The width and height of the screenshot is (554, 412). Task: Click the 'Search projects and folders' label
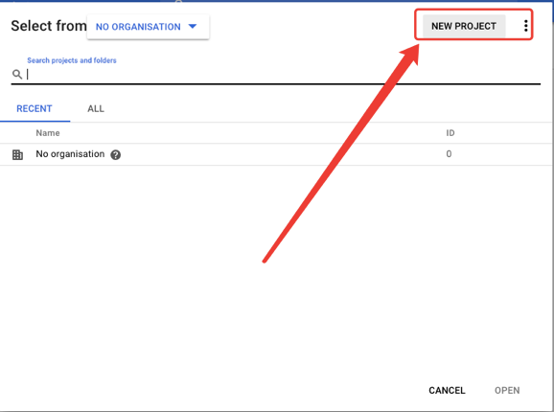tap(72, 60)
